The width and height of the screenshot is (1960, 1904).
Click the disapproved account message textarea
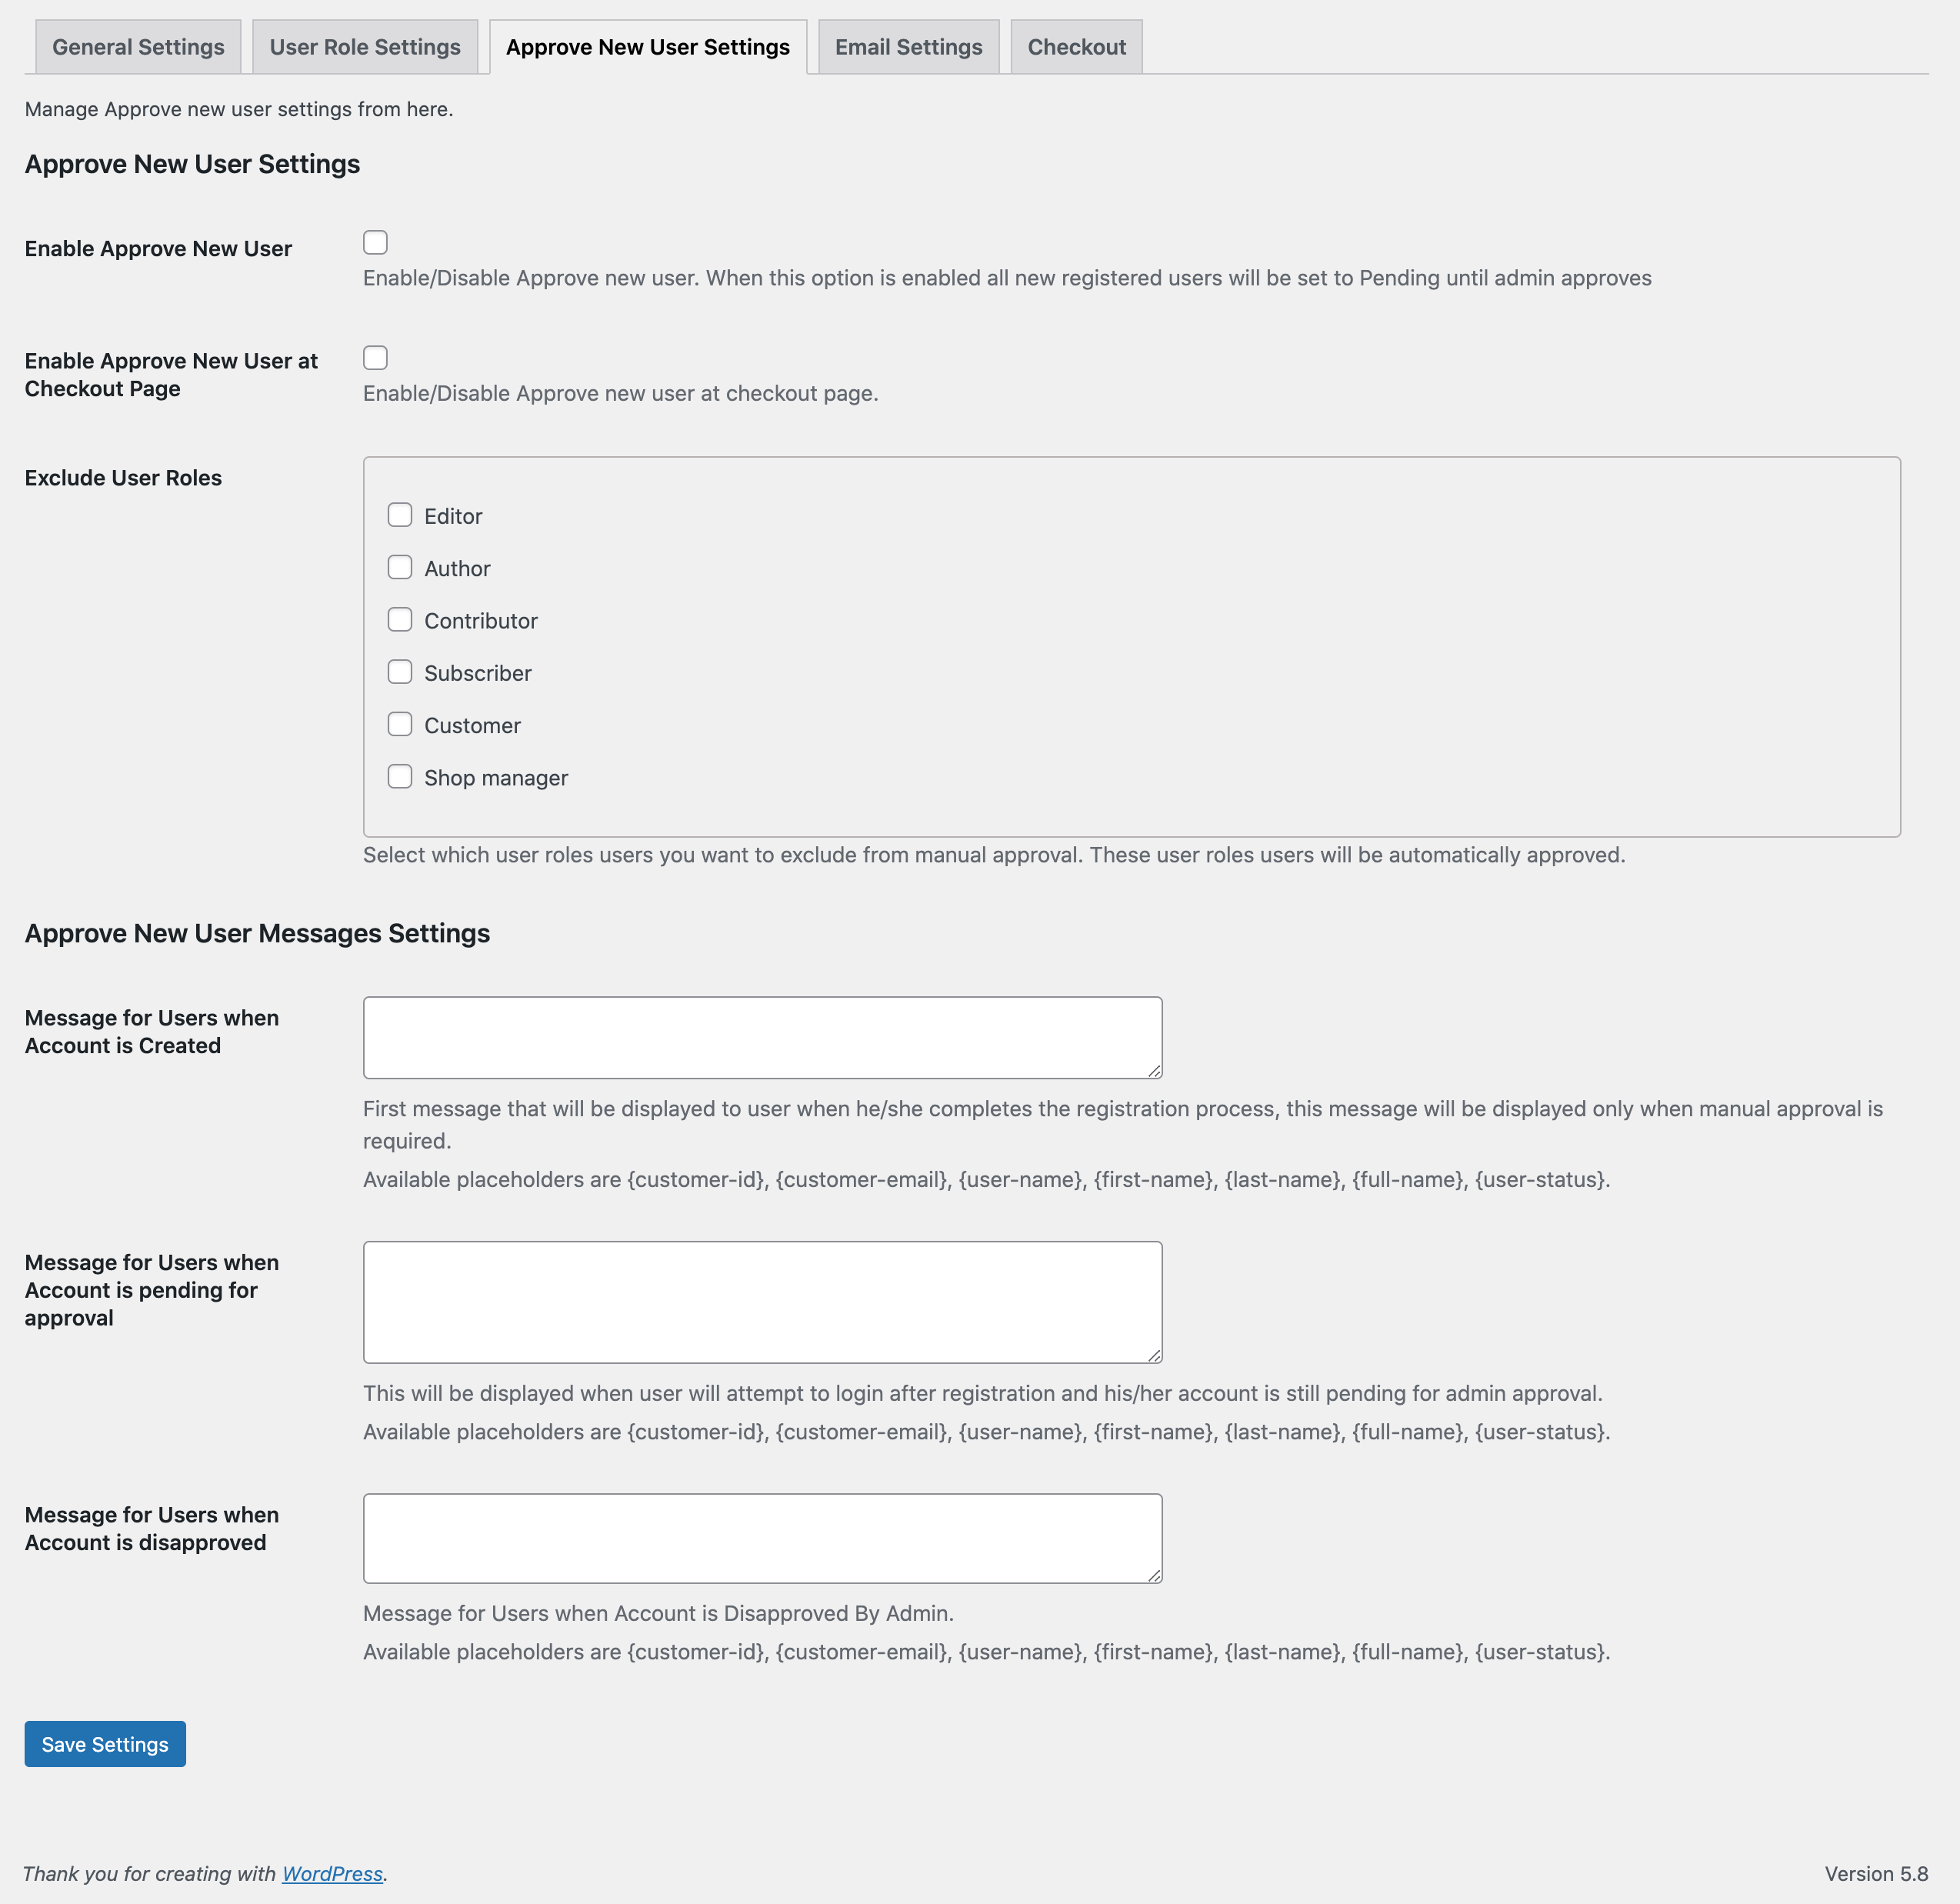tap(762, 1537)
